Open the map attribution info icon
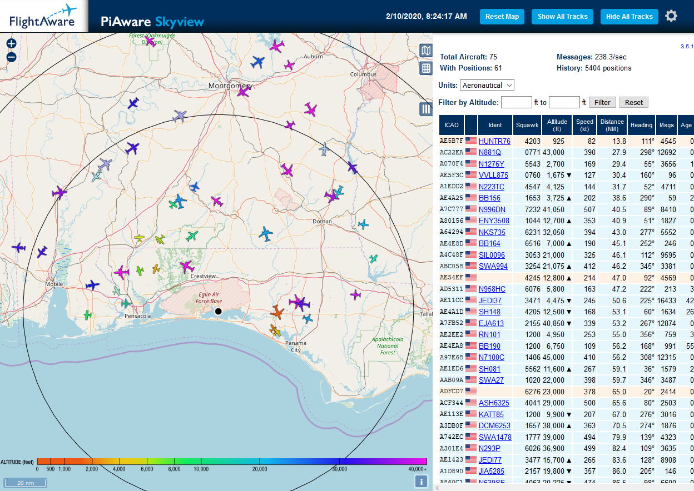 click(x=422, y=482)
